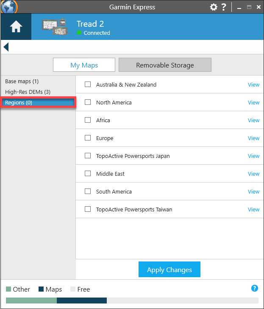View TopoActive Powersports Taiwan map
This screenshot has height=309, width=264.
point(253,210)
